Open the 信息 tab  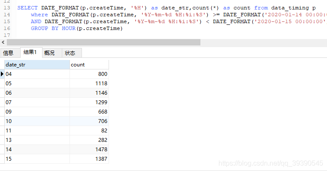coord(10,53)
